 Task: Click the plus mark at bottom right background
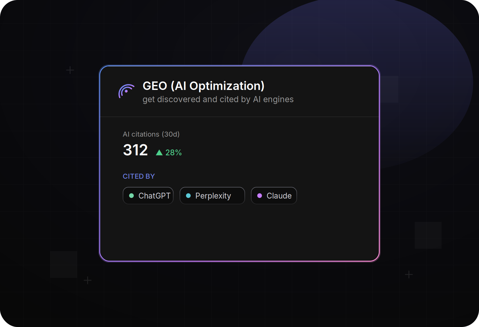pos(409,274)
